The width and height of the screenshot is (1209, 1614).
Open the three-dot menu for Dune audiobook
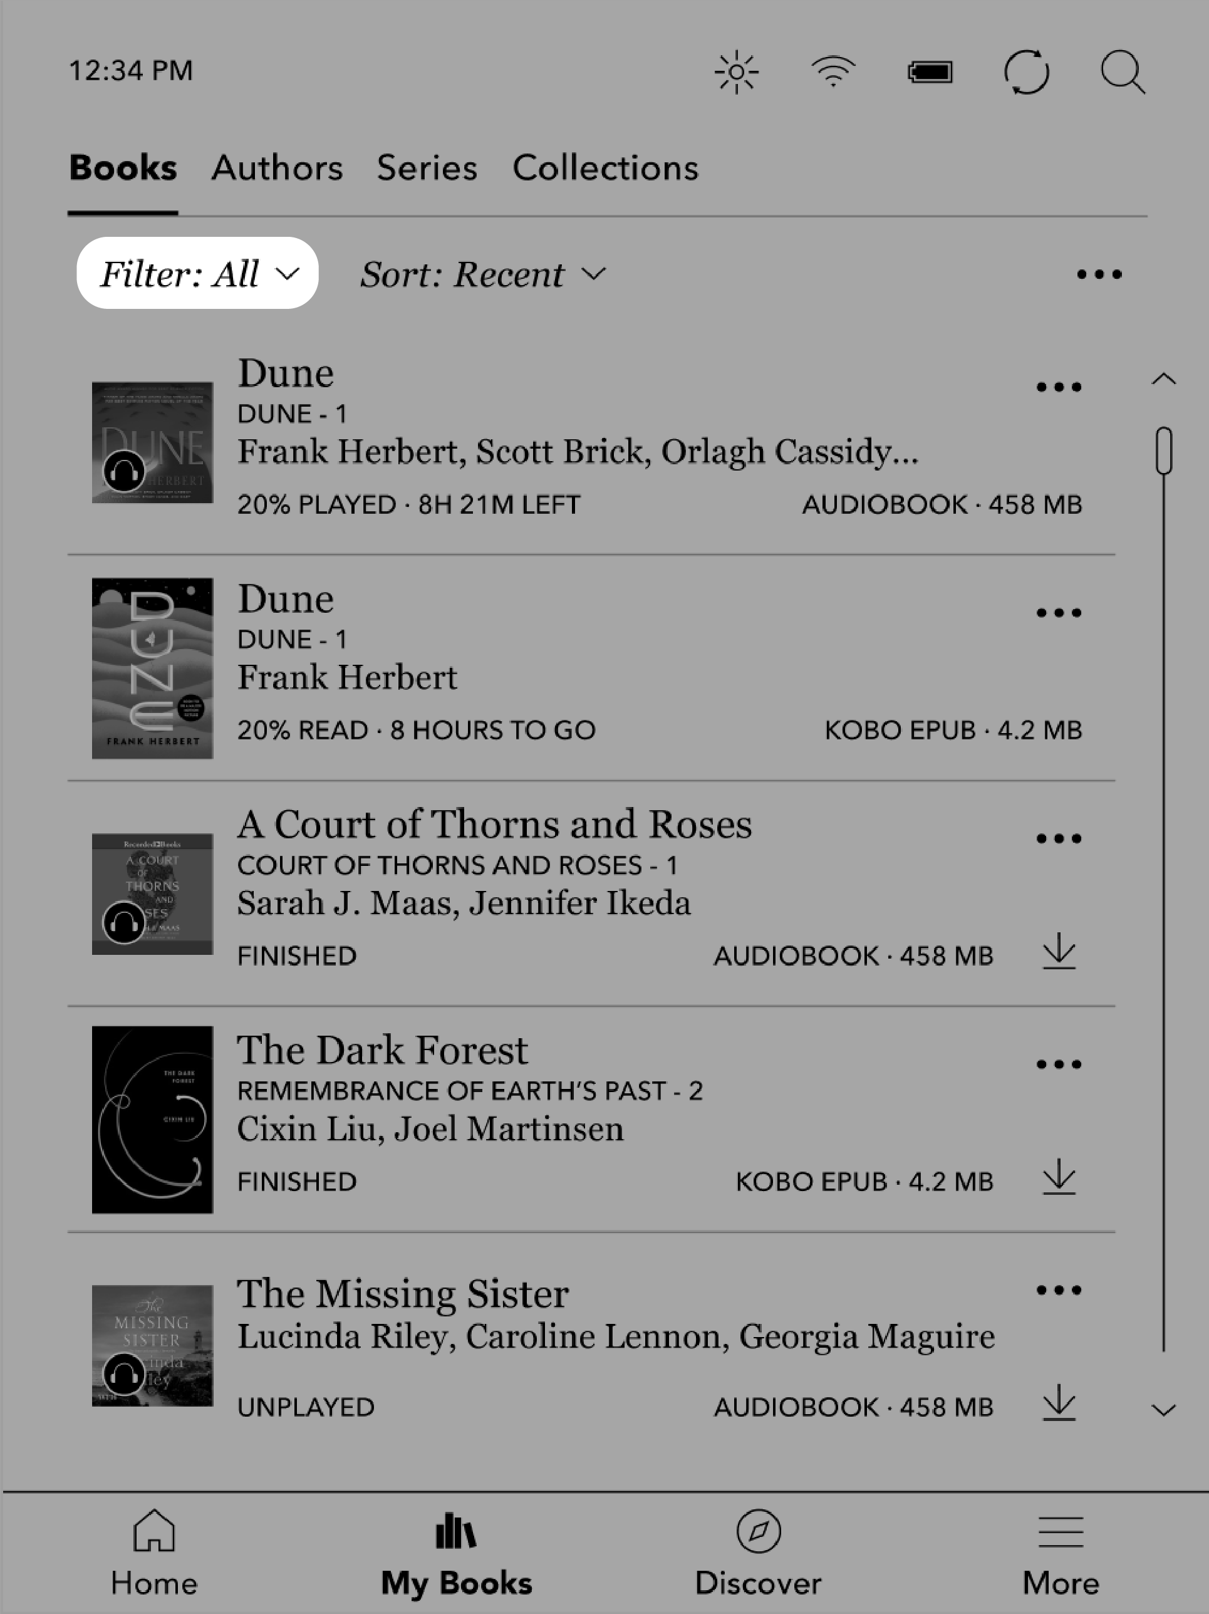click(x=1058, y=386)
